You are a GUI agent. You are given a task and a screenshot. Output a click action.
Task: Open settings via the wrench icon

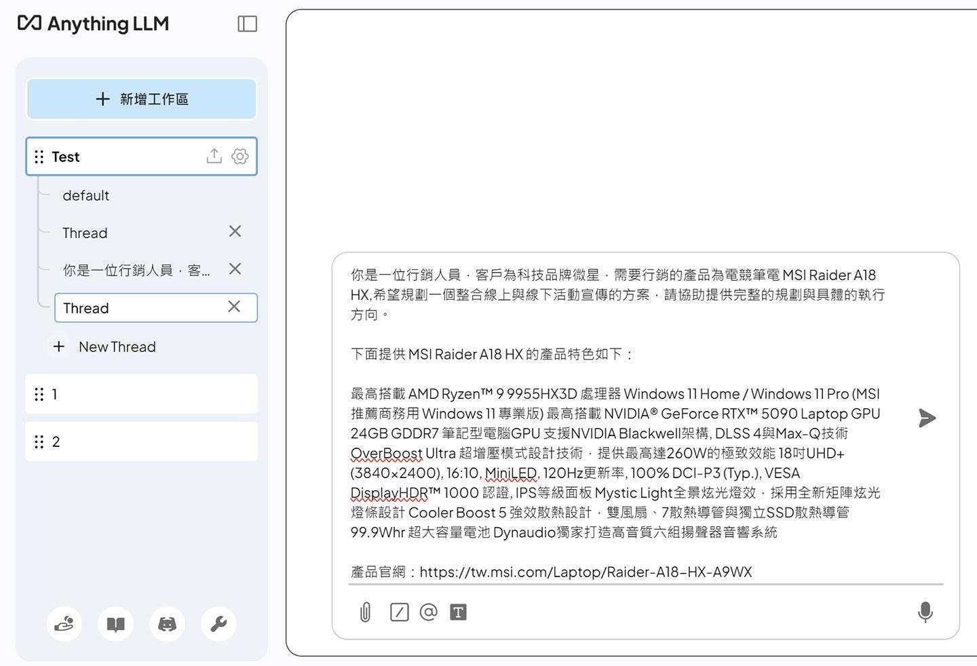(218, 623)
